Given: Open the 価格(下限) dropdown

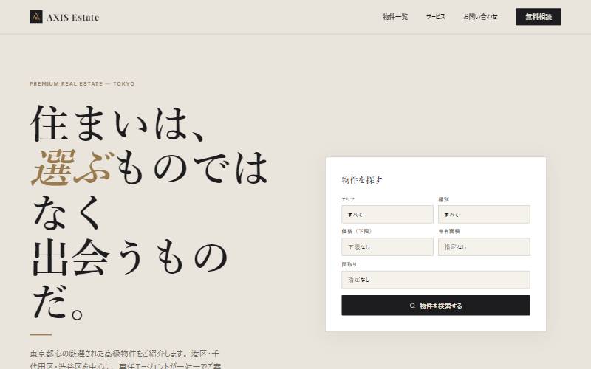Looking at the screenshot, I should click(x=387, y=247).
